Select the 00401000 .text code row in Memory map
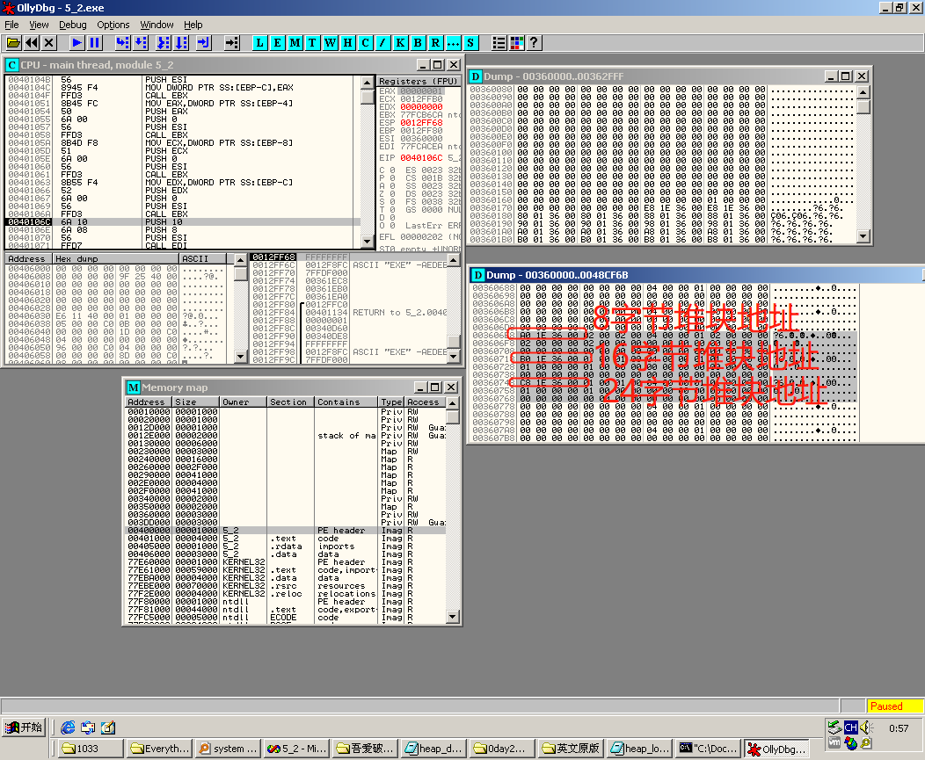This screenshot has width=925, height=760. tap(286, 539)
